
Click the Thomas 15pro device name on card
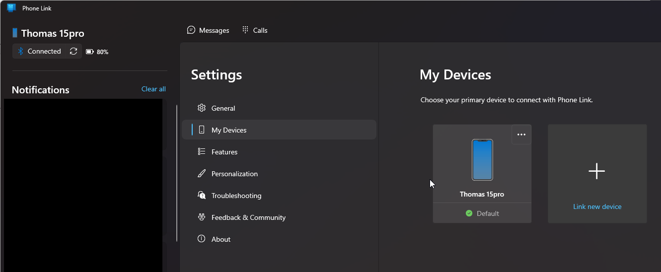(x=482, y=194)
